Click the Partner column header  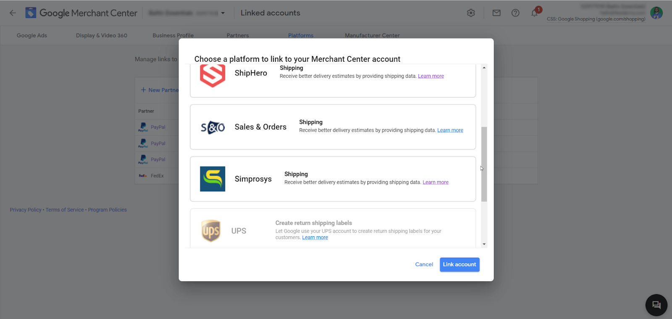click(146, 111)
